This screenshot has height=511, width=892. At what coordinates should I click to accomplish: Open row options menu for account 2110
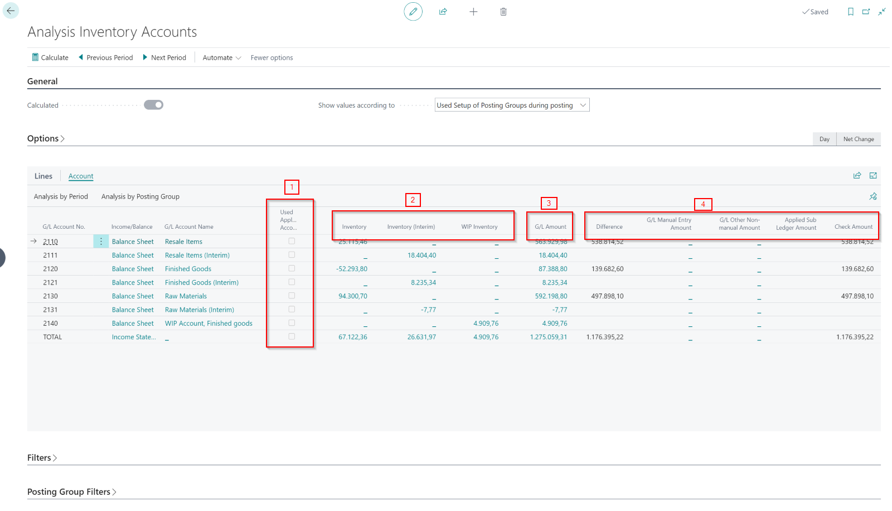pyautogui.click(x=101, y=242)
